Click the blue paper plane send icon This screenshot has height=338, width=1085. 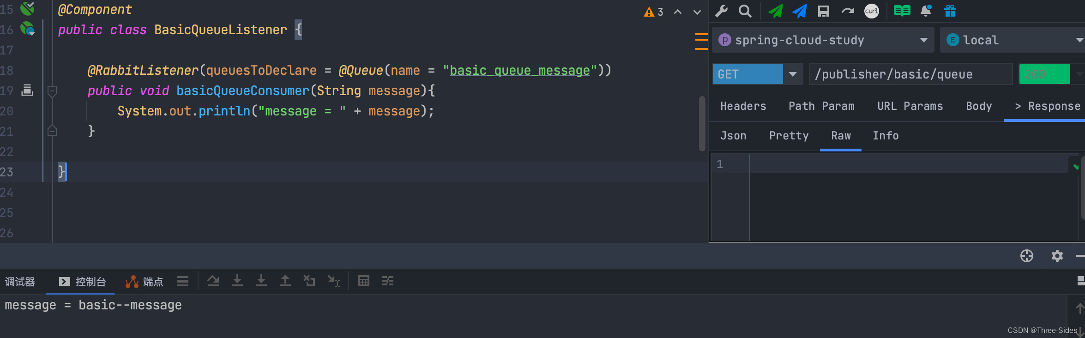(x=800, y=11)
